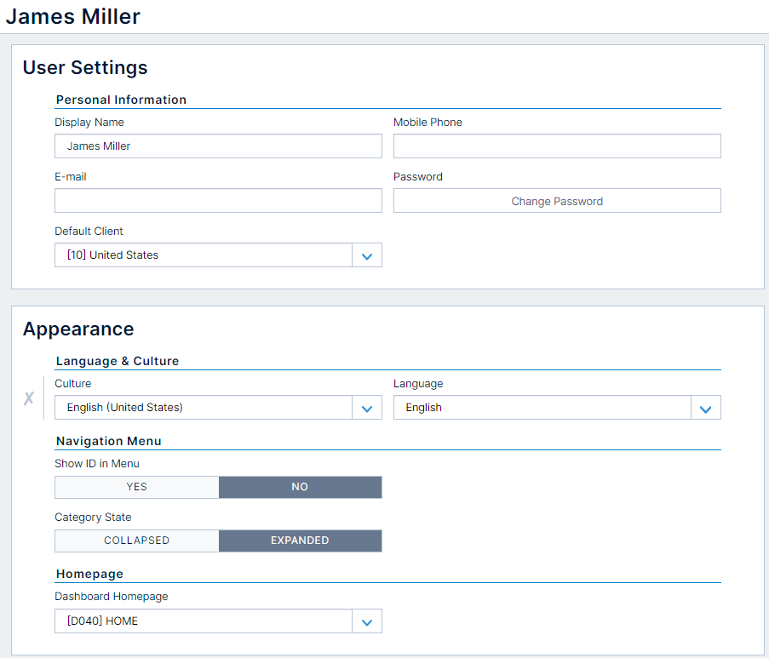Click the Dashboard Homepage dropdown arrow
769x658 pixels.
pos(367,621)
